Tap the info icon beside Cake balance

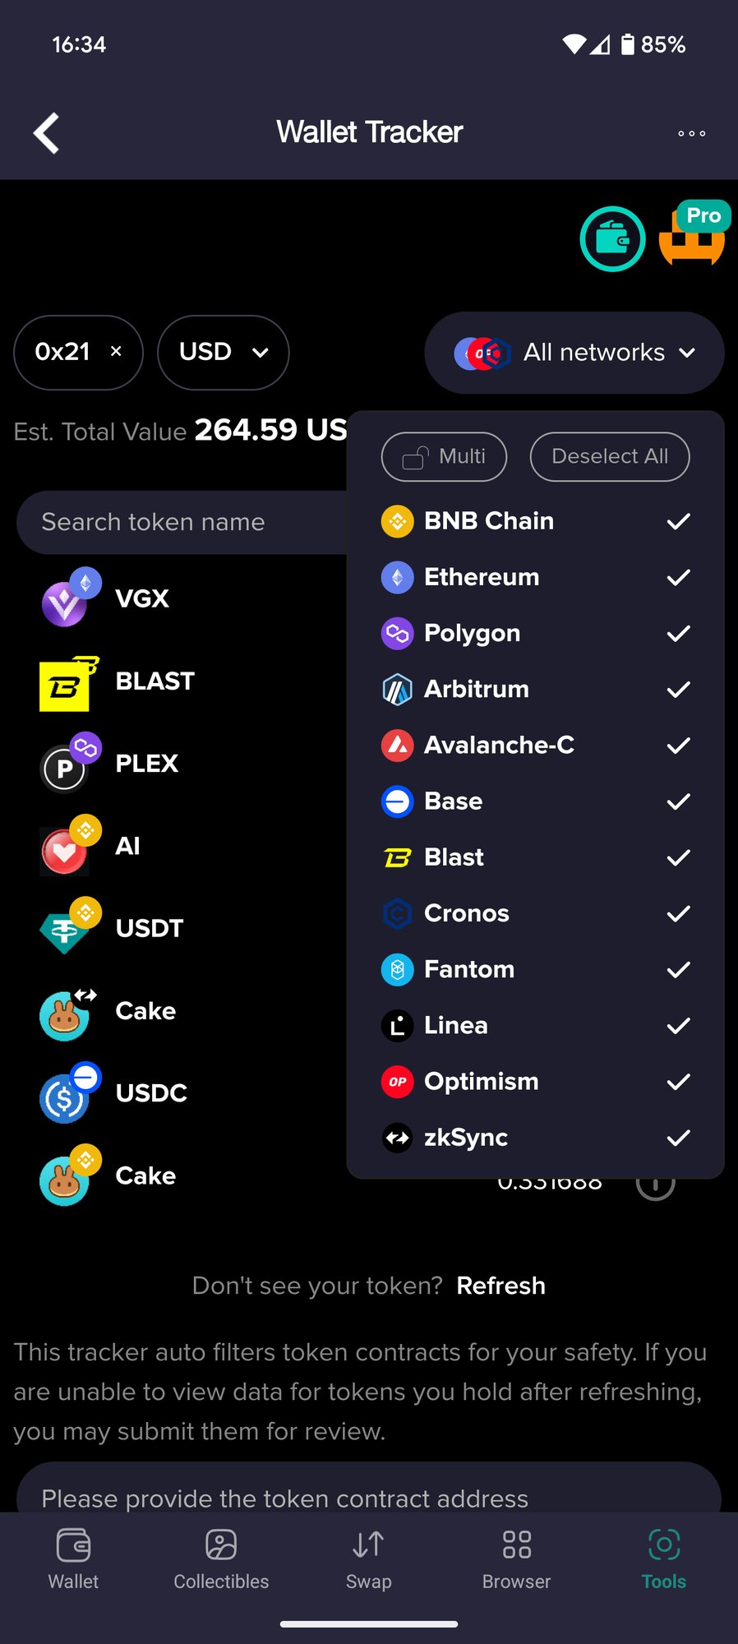click(655, 1185)
